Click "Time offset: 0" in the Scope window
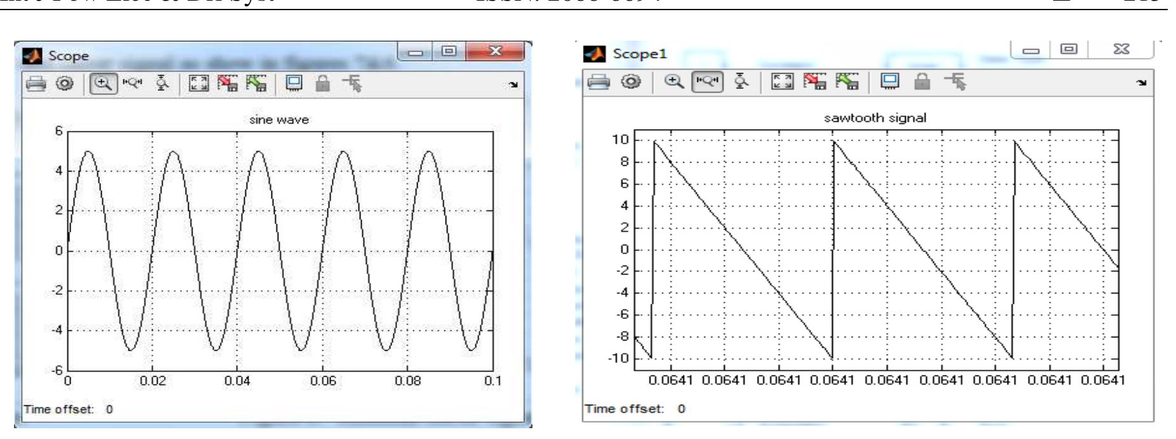The height and width of the screenshot is (439, 1176). [68, 409]
